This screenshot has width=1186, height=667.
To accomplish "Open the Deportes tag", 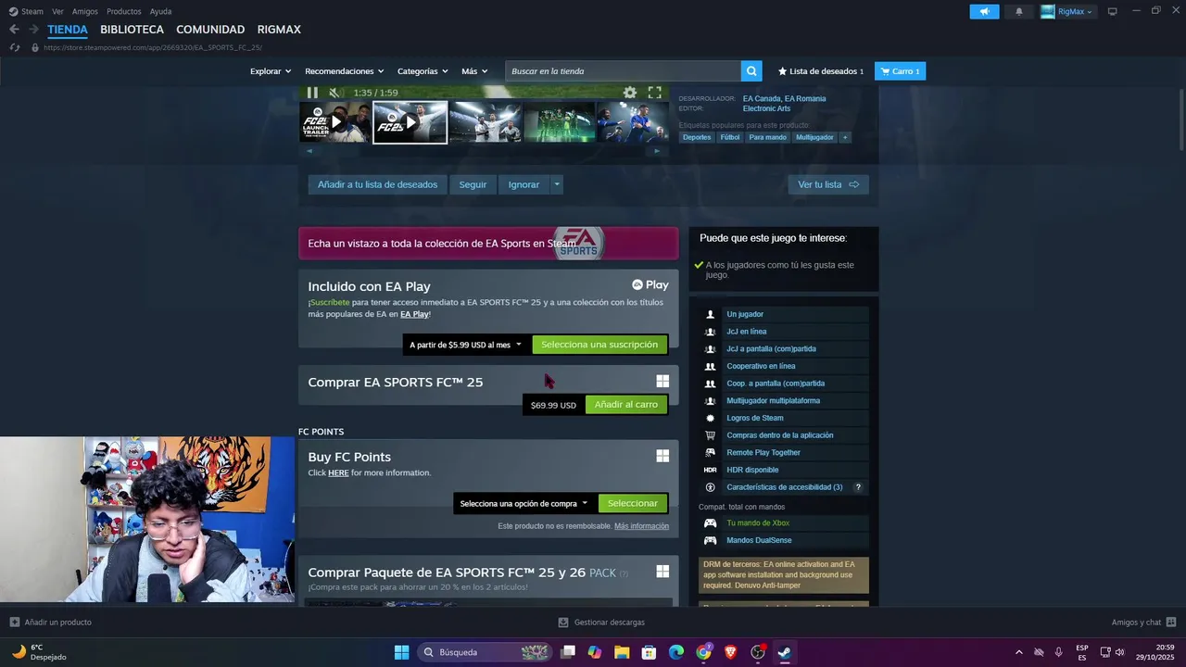I will pyautogui.click(x=697, y=137).
